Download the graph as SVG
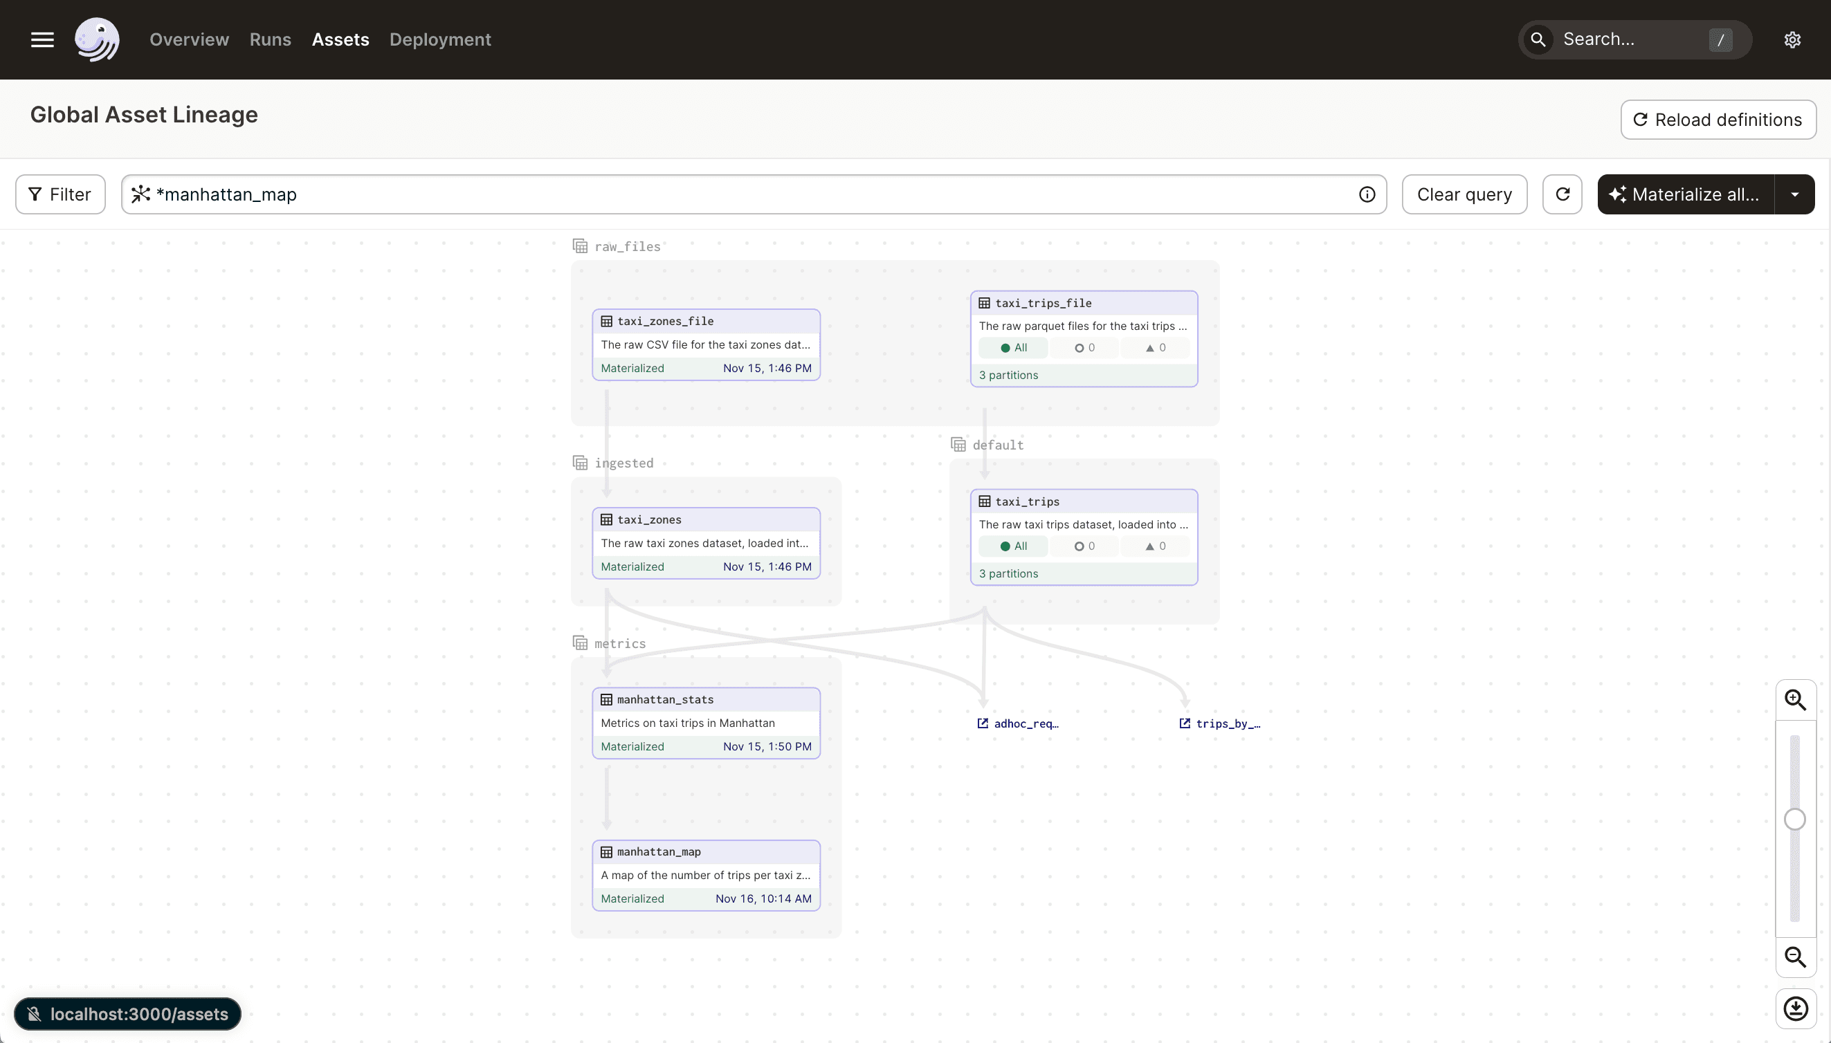Image resolution: width=1831 pixels, height=1043 pixels. pos(1796,1008)
